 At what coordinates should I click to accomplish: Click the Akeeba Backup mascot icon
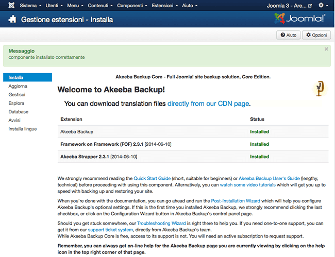coord(320,89)
